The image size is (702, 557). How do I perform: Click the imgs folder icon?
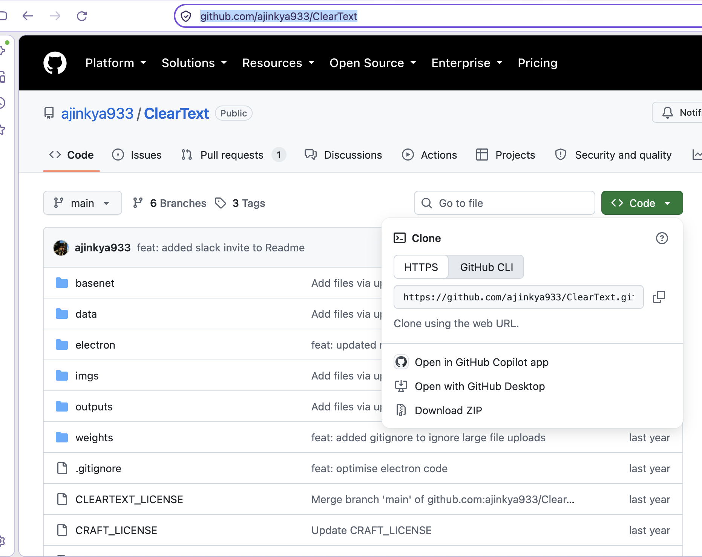(62, 376)
